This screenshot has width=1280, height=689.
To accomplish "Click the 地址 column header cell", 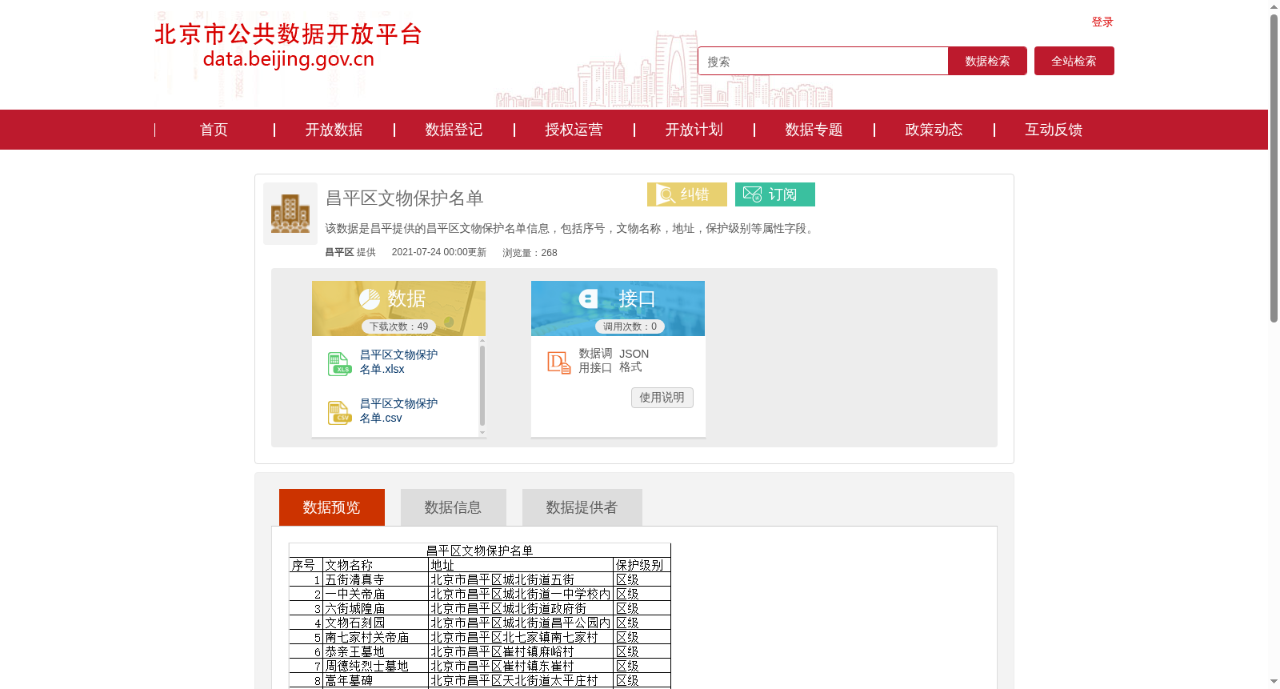I will click(x=521, y=565).
